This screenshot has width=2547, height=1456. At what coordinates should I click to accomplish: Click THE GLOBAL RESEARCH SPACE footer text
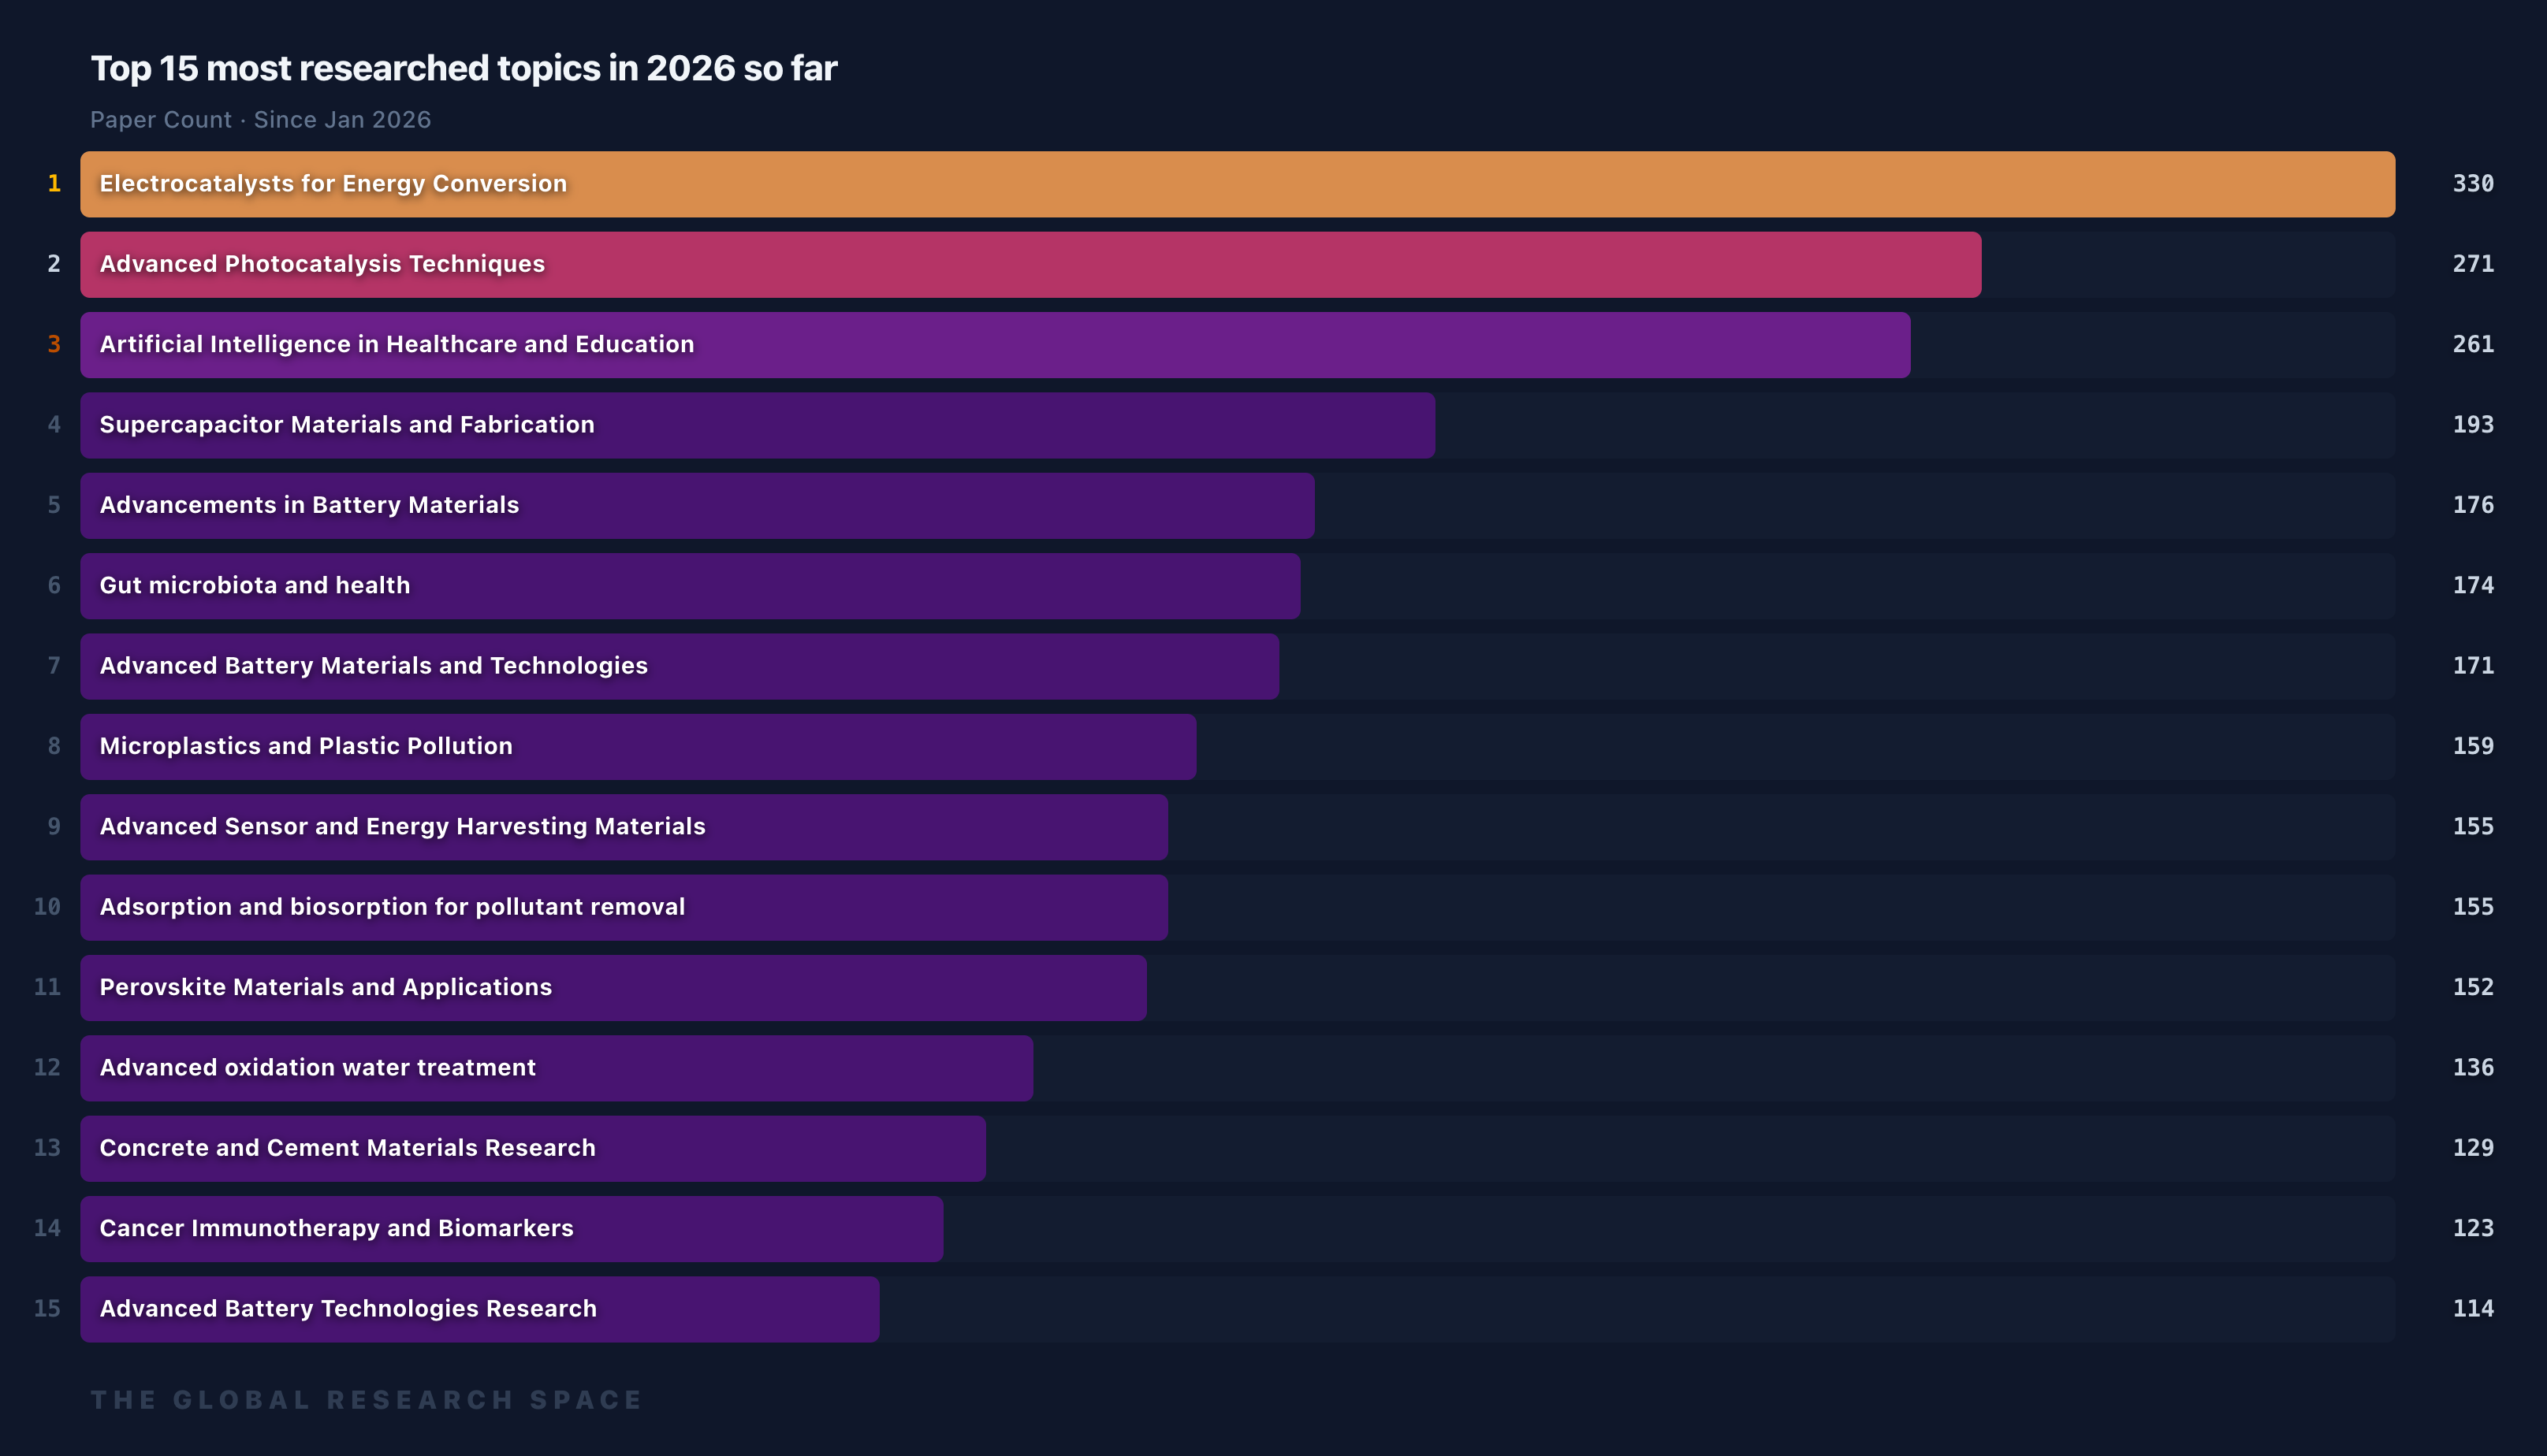(x=365, y=1399)
